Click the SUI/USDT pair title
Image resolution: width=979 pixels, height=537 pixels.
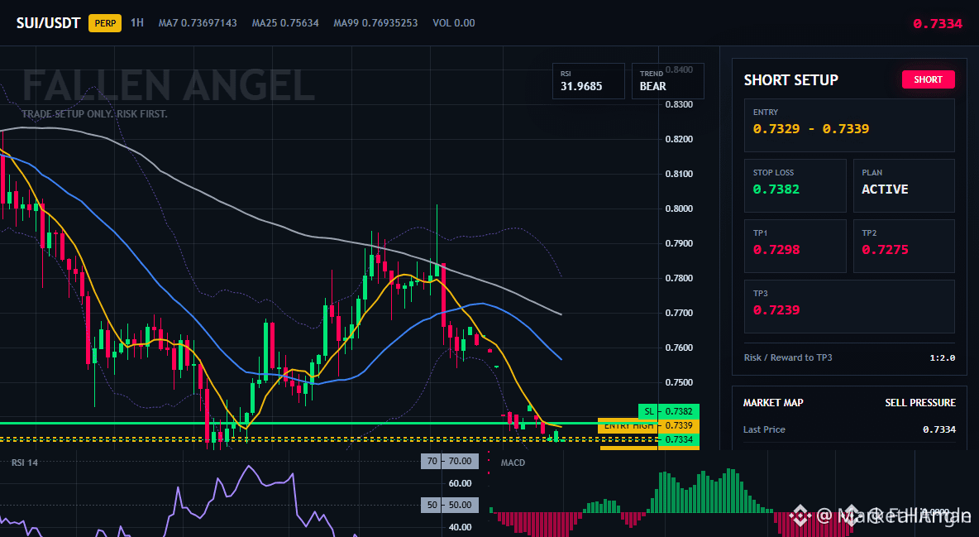tap(48, 23)
